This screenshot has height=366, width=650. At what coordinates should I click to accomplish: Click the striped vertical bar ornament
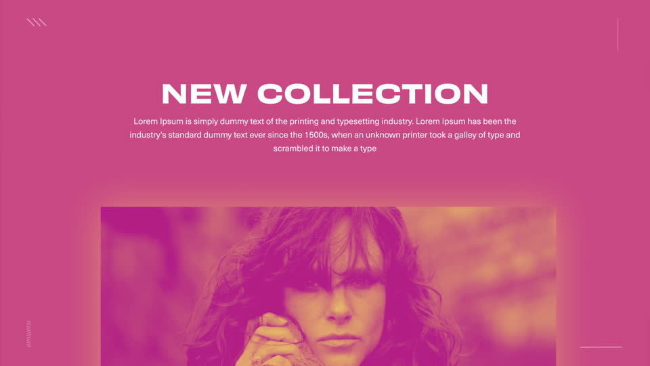[28, 333]
